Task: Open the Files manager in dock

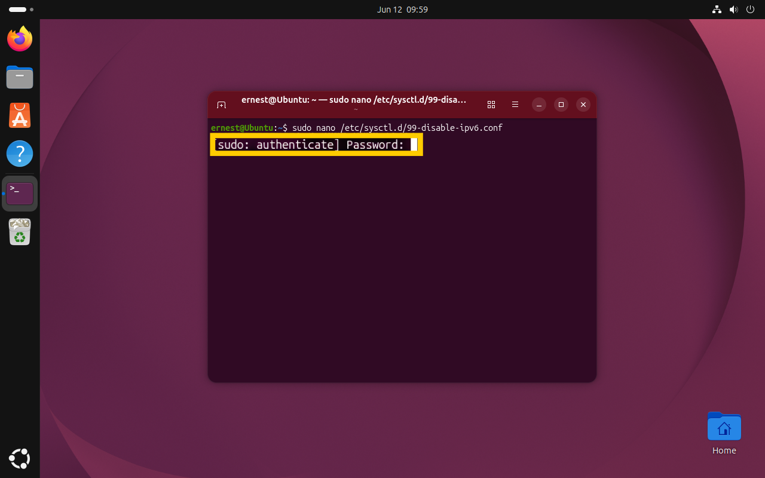Action: tap(20, 77)
